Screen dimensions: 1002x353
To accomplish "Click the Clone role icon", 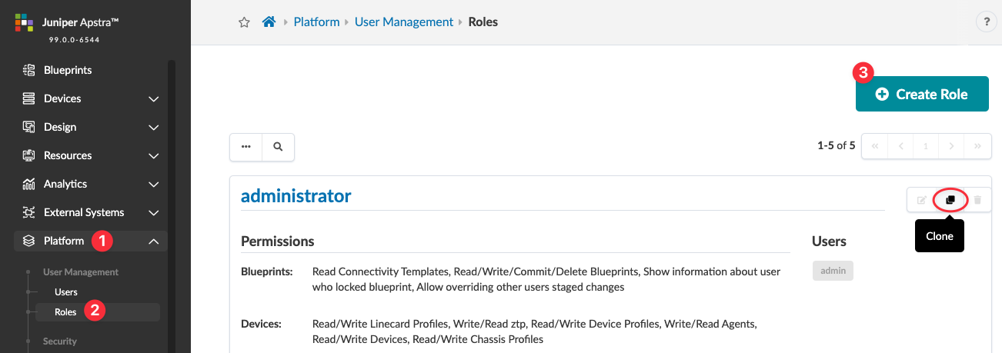I will 950,200.
